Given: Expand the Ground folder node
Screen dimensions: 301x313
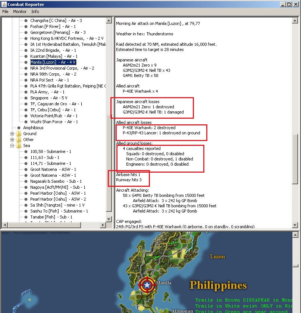Looking at the screenshot, I should (12, 134).
